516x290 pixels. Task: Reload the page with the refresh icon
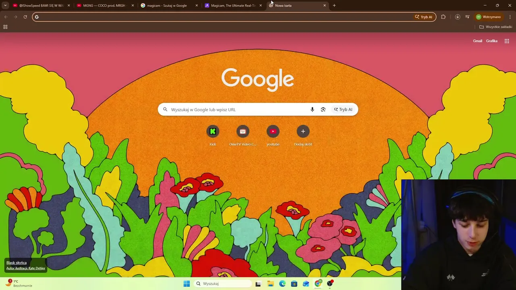[x=25, y=17]
